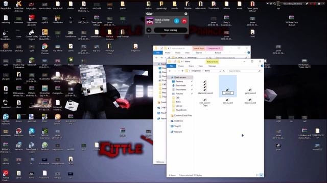
Task: Launch GeForce Experience from the desktop
Action: pyautogui.click(x=44, y=133)
